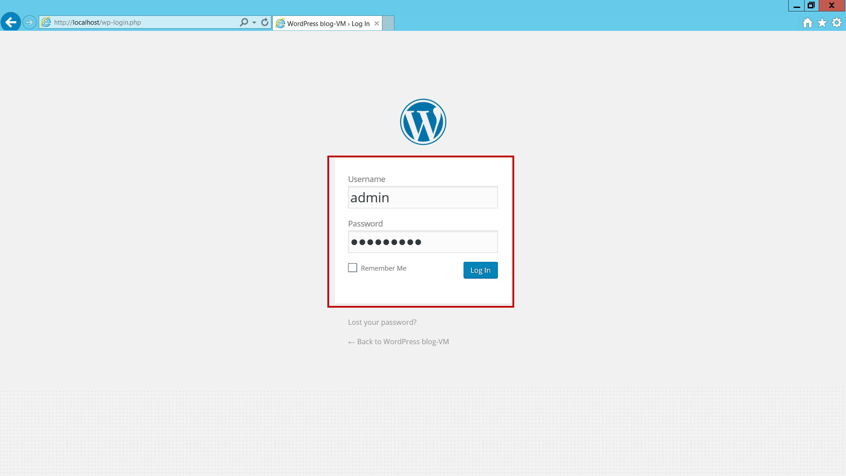Click the browser Forward arrow button

30,22
